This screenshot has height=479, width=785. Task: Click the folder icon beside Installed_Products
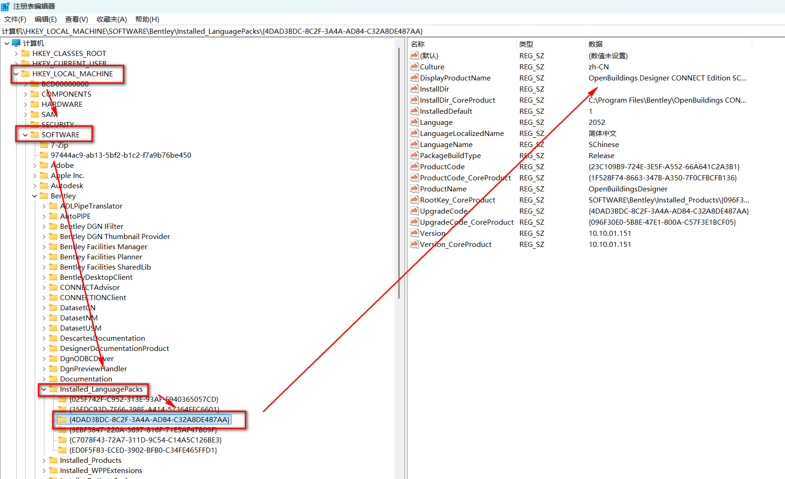pyautogui.click(x=54, y=461)
